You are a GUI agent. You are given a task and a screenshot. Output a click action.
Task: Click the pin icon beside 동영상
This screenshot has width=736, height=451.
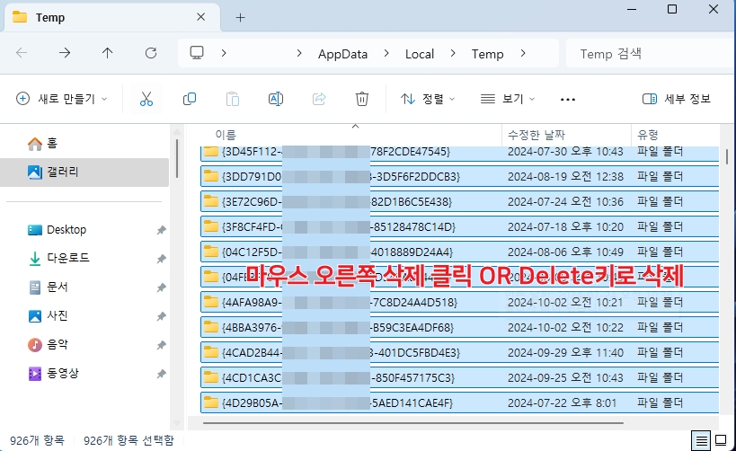tap(161, 374)
